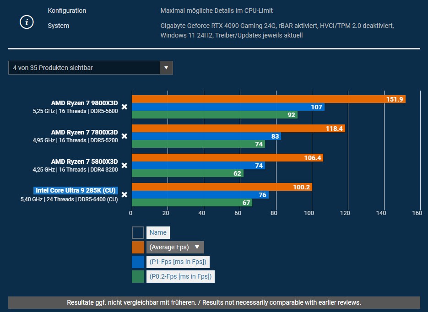Click the AMD Ryzen 7 7800X3D label
The image size is (428, 312).
point(85,132)
